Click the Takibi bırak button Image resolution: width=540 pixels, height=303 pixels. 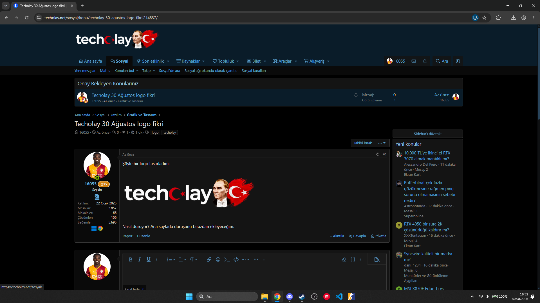click(363, 143)
